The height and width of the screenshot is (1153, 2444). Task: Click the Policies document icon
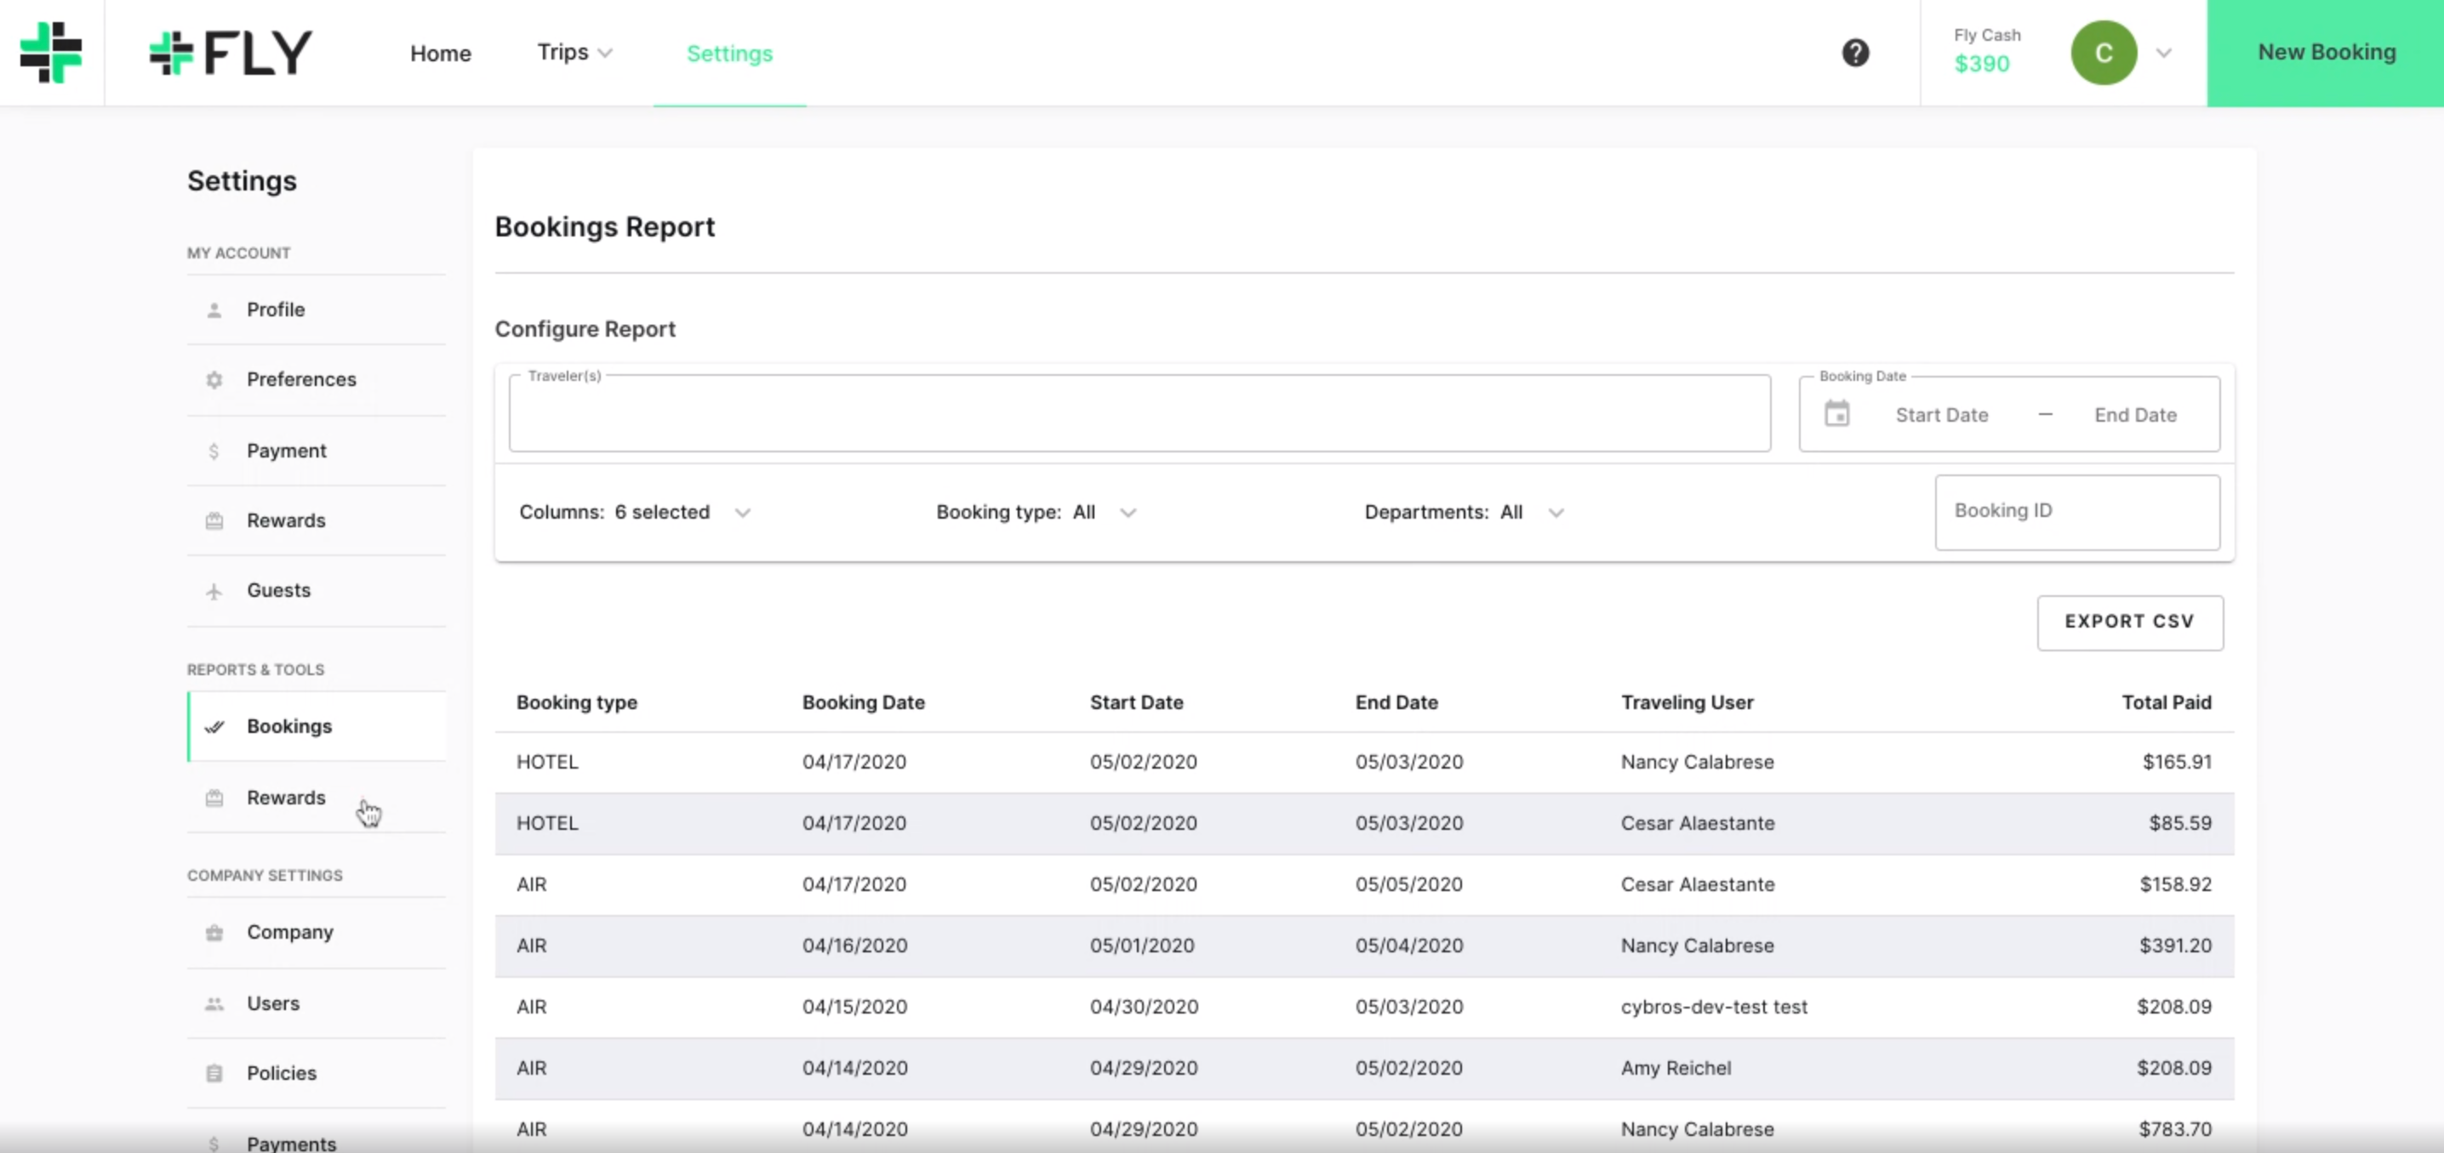pos(214,1073)
